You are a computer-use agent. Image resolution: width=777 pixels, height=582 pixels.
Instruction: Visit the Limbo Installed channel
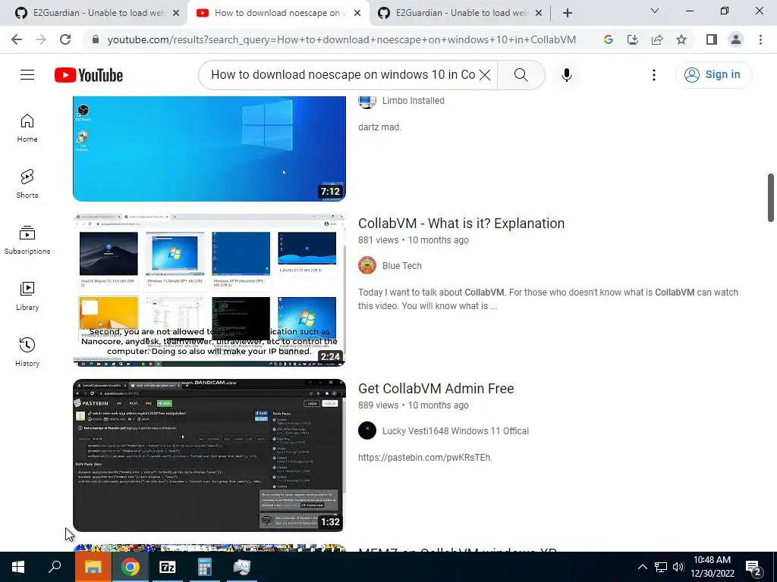pyautogui.click(x=414, y=101)
